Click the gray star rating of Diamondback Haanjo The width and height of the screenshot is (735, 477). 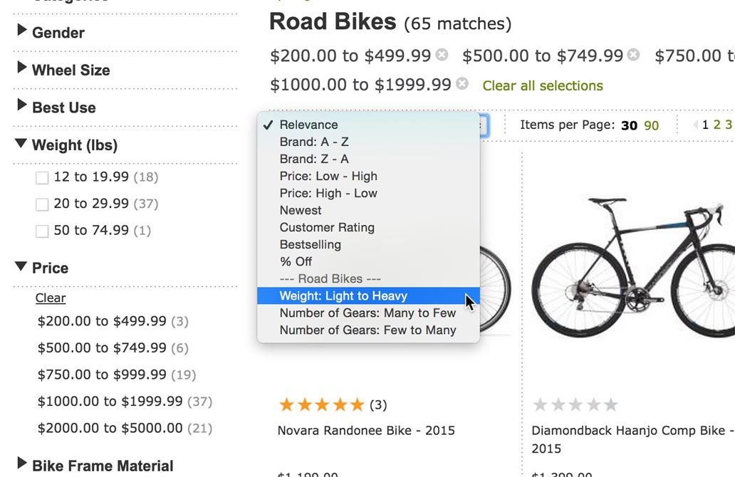coord(575,405)
